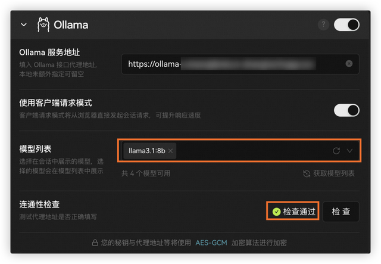381x264 pixels.
Task: Run connectivity test with 检 查 button
Action: coord(341,212)
